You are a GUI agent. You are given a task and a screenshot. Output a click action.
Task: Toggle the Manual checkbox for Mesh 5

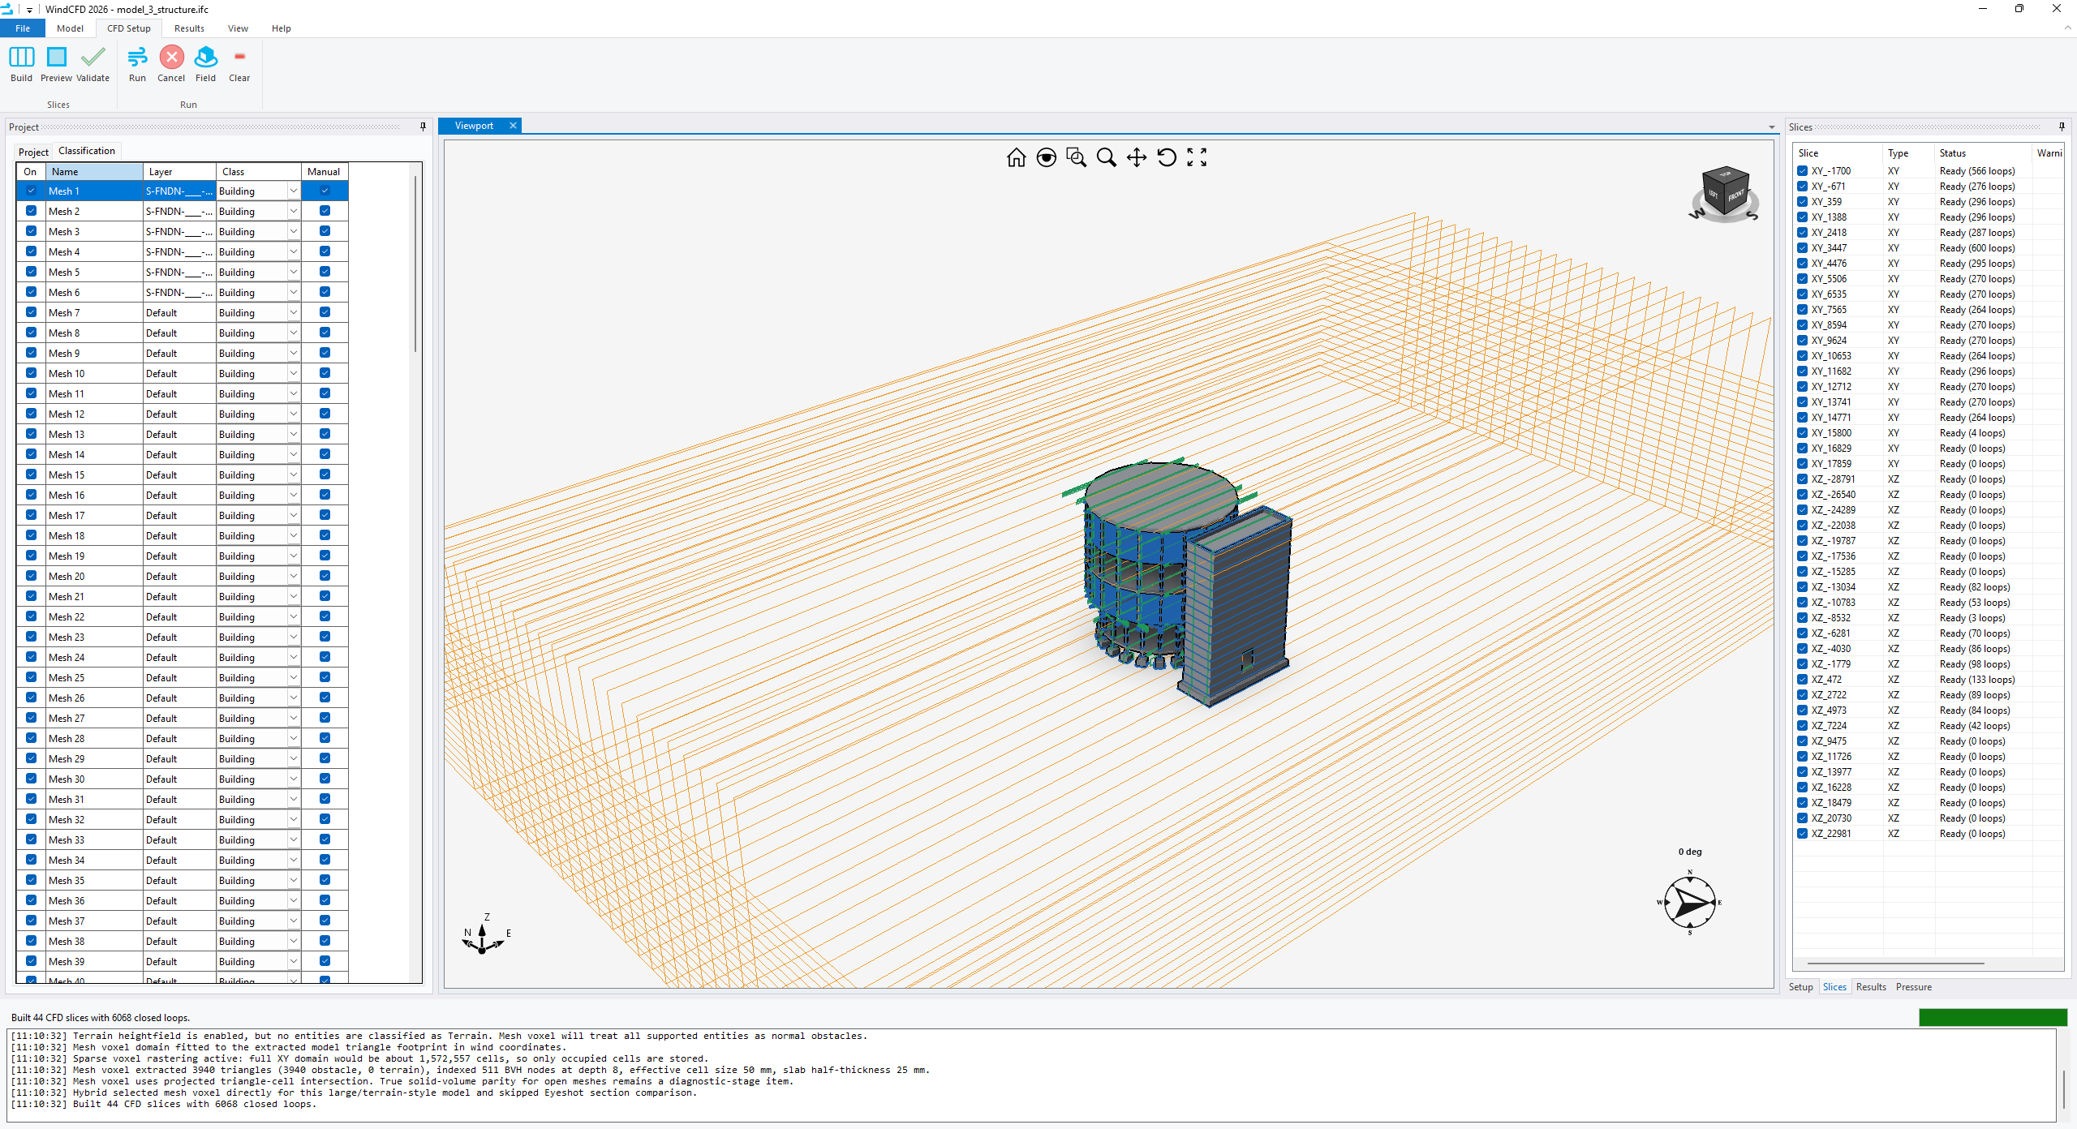tap(325, 272)
